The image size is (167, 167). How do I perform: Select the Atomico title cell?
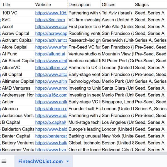click(18, 109)
